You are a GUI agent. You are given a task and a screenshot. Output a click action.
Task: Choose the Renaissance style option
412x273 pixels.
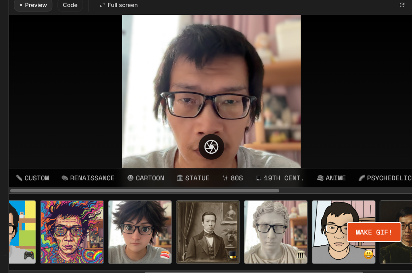pyautogui.click(x=88, y=178)
